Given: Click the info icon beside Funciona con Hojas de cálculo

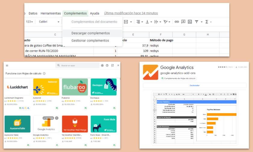Looking at the screenshot, I should point(44,73).
